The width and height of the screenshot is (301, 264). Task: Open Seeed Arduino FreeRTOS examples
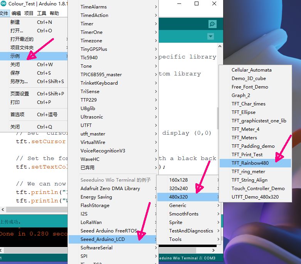click(113, 231)
